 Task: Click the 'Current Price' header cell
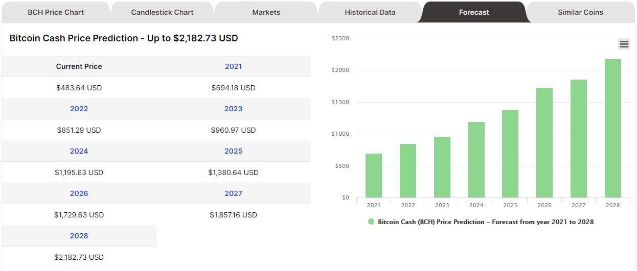(x=79, y=66)
